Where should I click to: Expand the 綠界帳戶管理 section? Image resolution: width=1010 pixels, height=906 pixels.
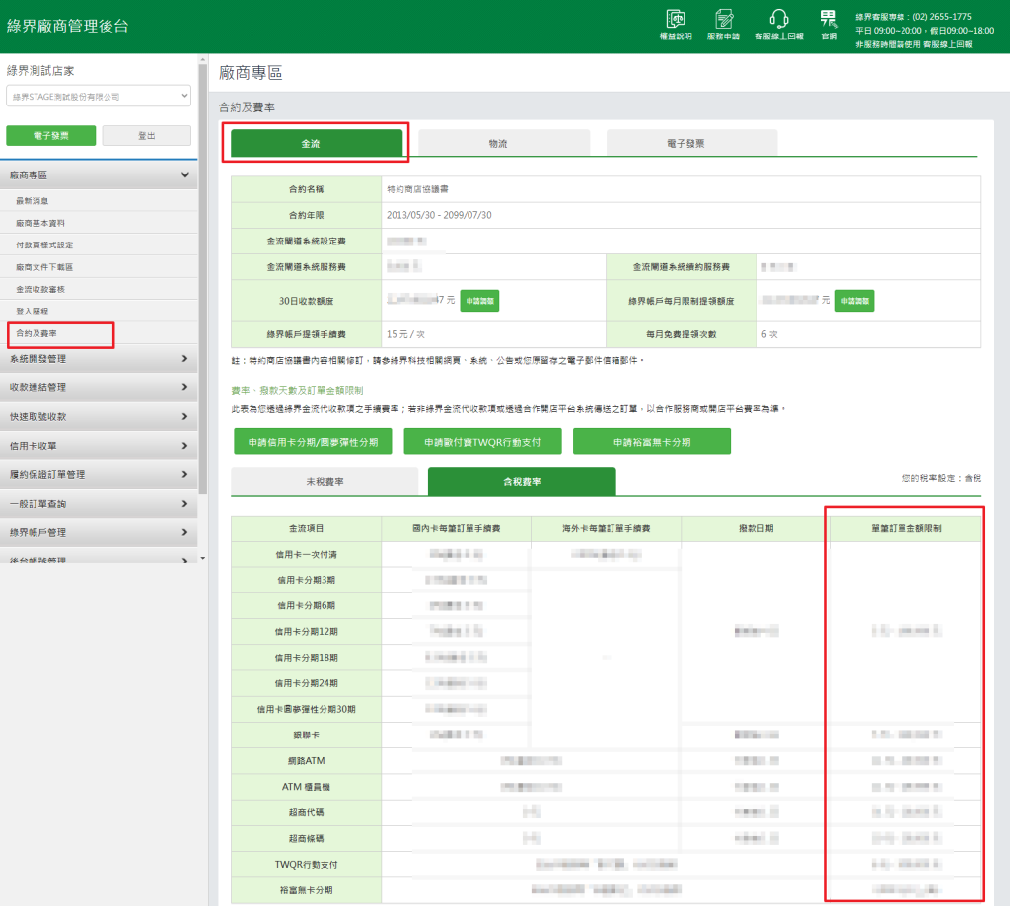point(99,532)
